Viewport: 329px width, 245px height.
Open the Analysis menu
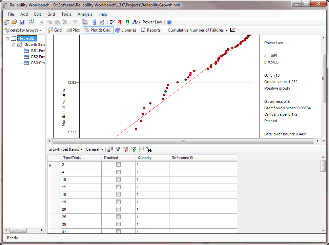click(x=85, y=14)
